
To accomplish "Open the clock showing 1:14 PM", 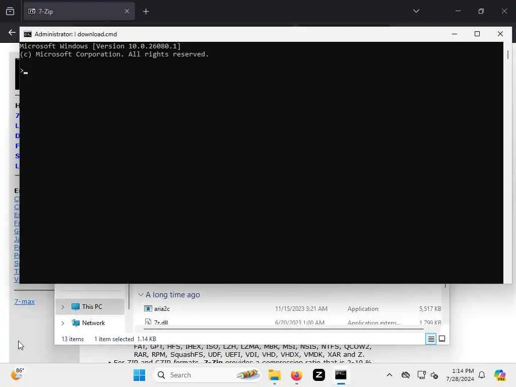I will click(x=460, y=375).
